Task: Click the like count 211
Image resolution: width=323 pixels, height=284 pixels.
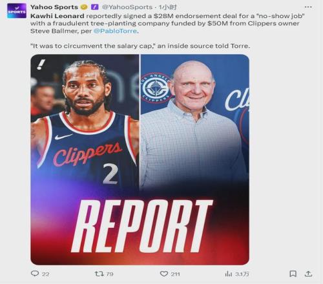Action: coord(176,274)
